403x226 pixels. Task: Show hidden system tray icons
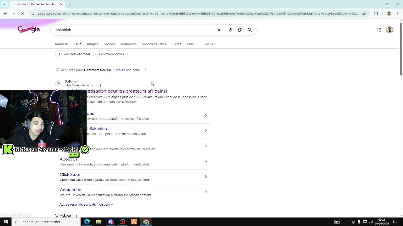[348, 222]
